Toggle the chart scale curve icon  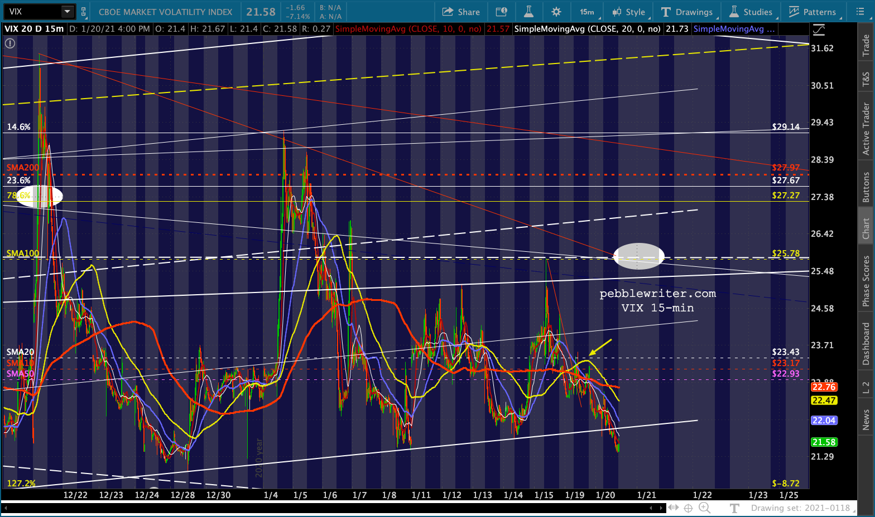[x=818, y=30]
